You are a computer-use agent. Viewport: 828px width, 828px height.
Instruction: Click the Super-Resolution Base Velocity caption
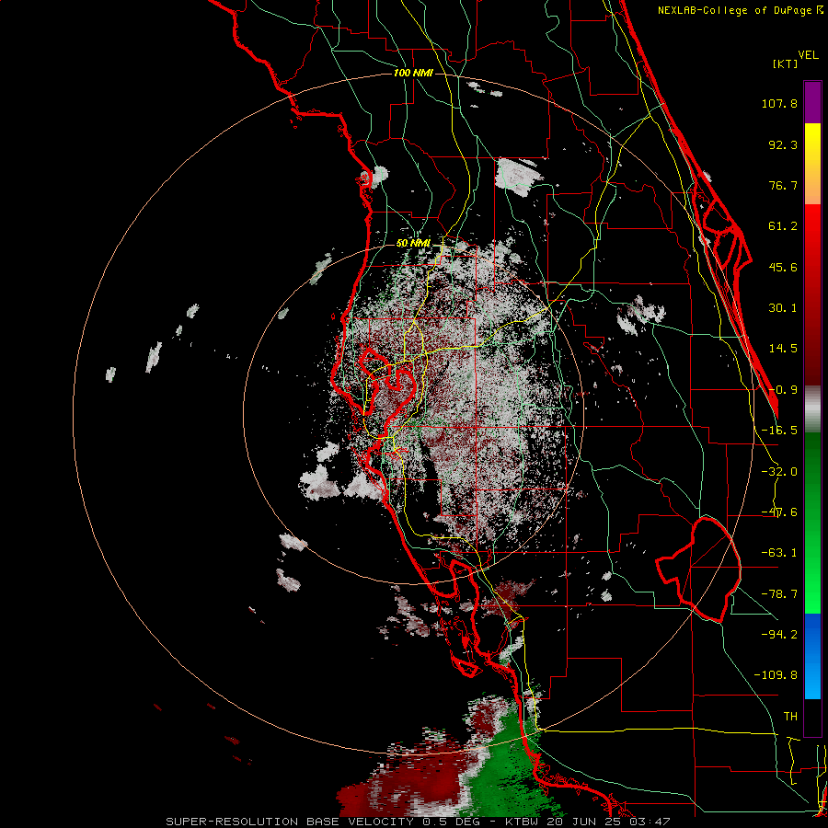pyautogui.click(x=418, y=822)
